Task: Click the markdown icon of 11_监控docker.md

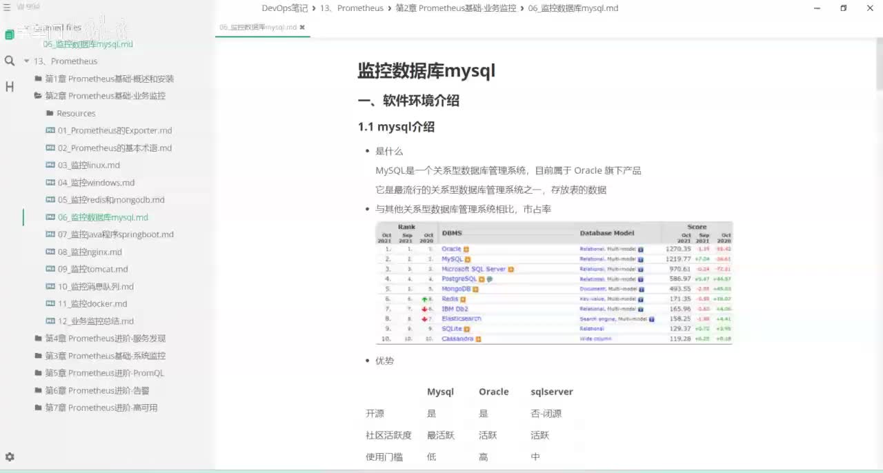Action: (50, 303)
